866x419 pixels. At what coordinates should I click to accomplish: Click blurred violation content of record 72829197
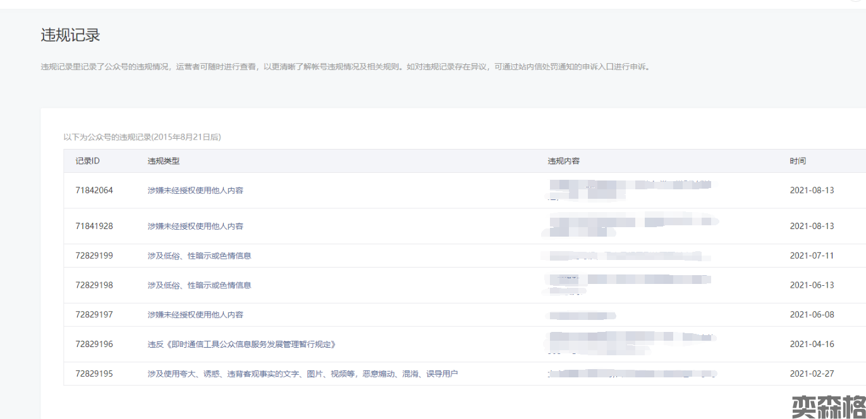(582, 315)
